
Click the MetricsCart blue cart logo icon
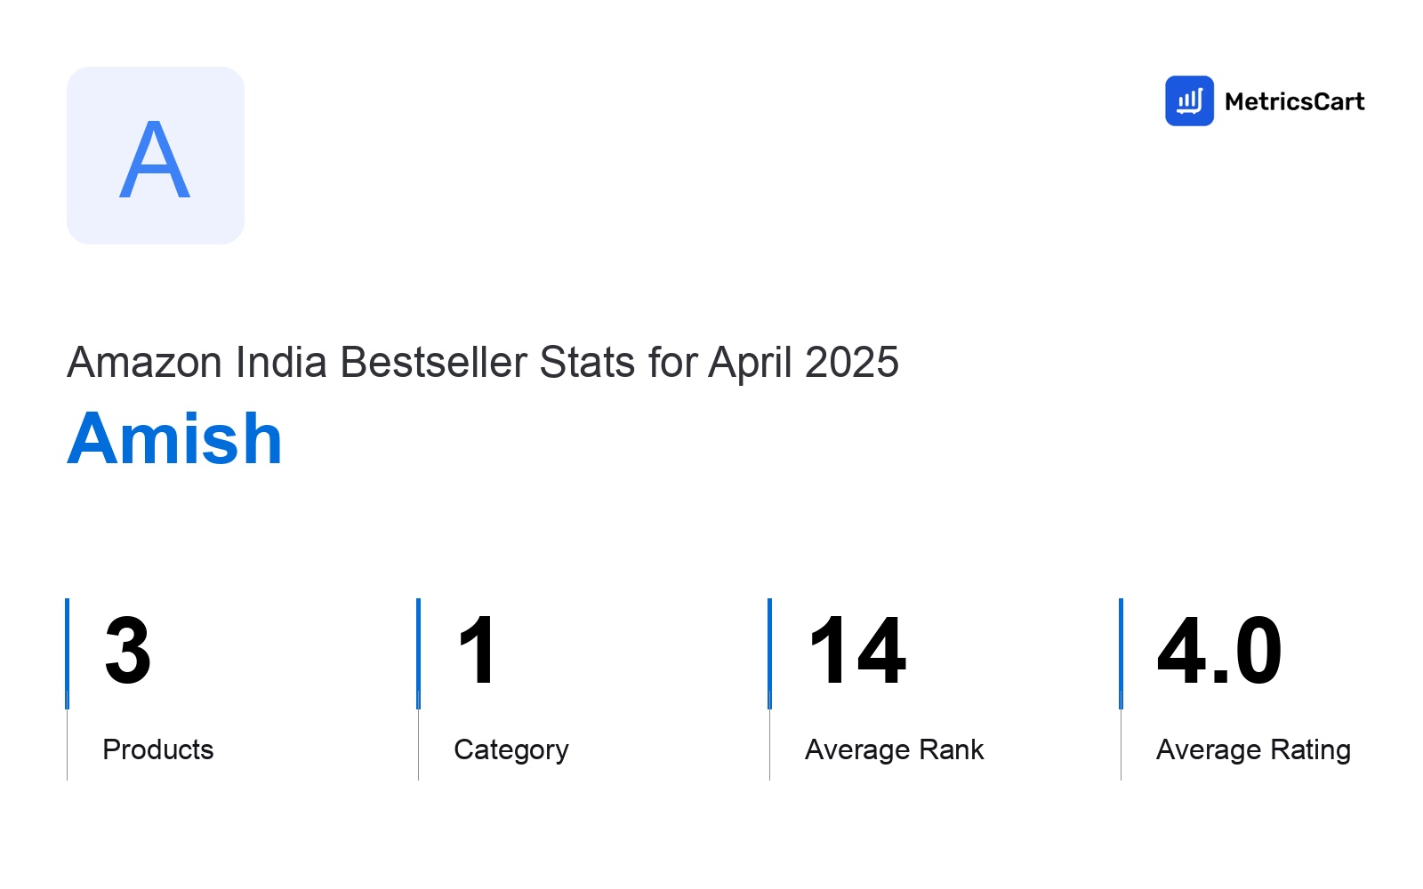(x=1189, y=100)
